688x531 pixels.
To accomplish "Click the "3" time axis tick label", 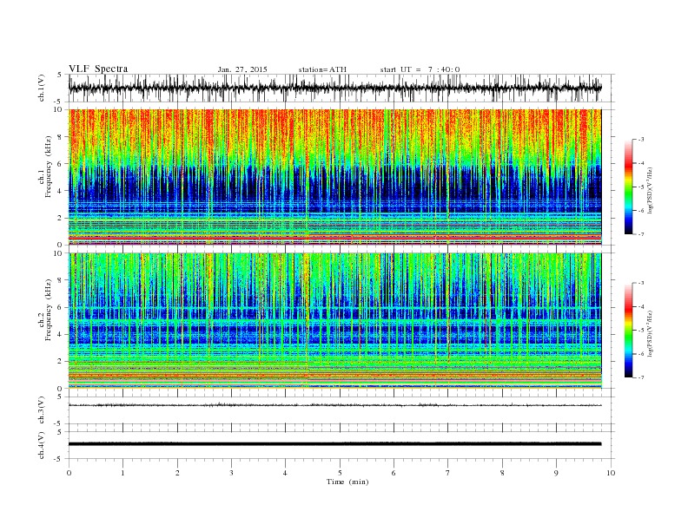I will 231,473.
